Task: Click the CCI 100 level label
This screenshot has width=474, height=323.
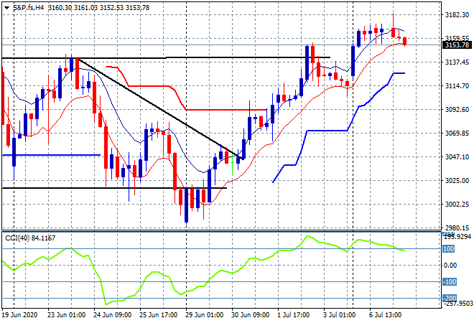Action: [x=448, y=248]
